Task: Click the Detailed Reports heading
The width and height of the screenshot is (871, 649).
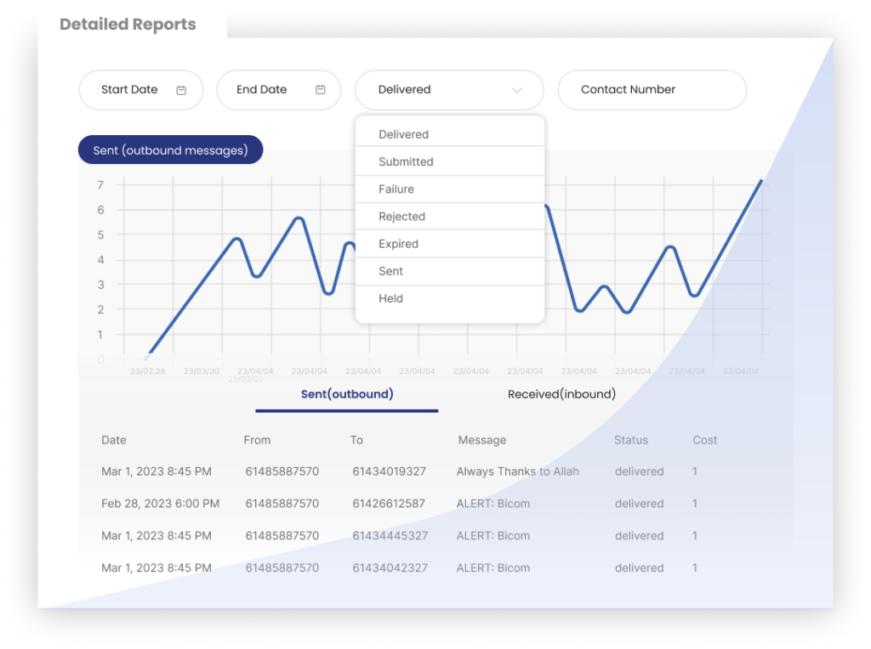Action: [128, 24]
